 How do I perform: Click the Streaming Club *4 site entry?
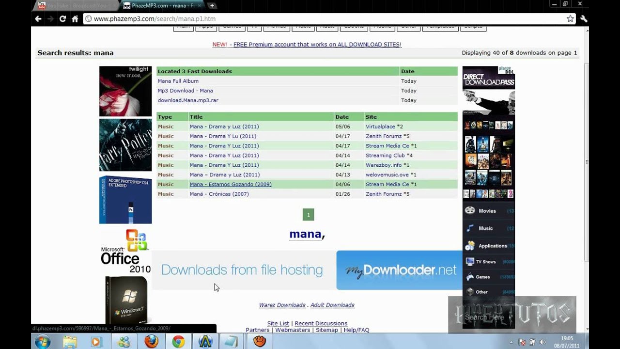[x=389, y=156]
